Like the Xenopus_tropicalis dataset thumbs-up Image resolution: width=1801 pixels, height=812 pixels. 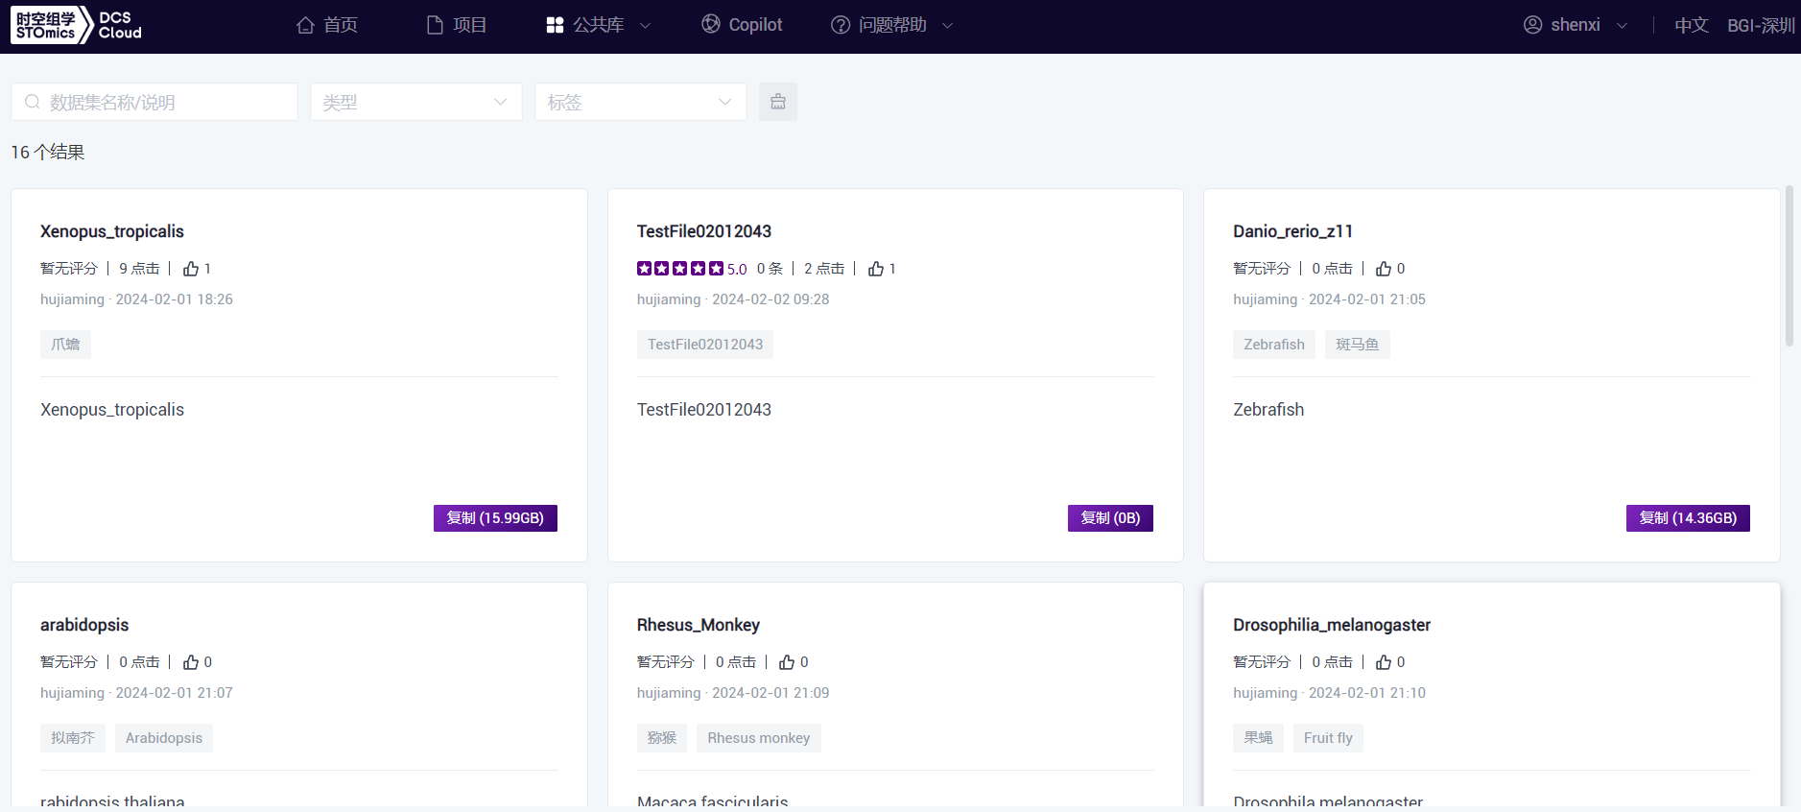pos(191,269)
